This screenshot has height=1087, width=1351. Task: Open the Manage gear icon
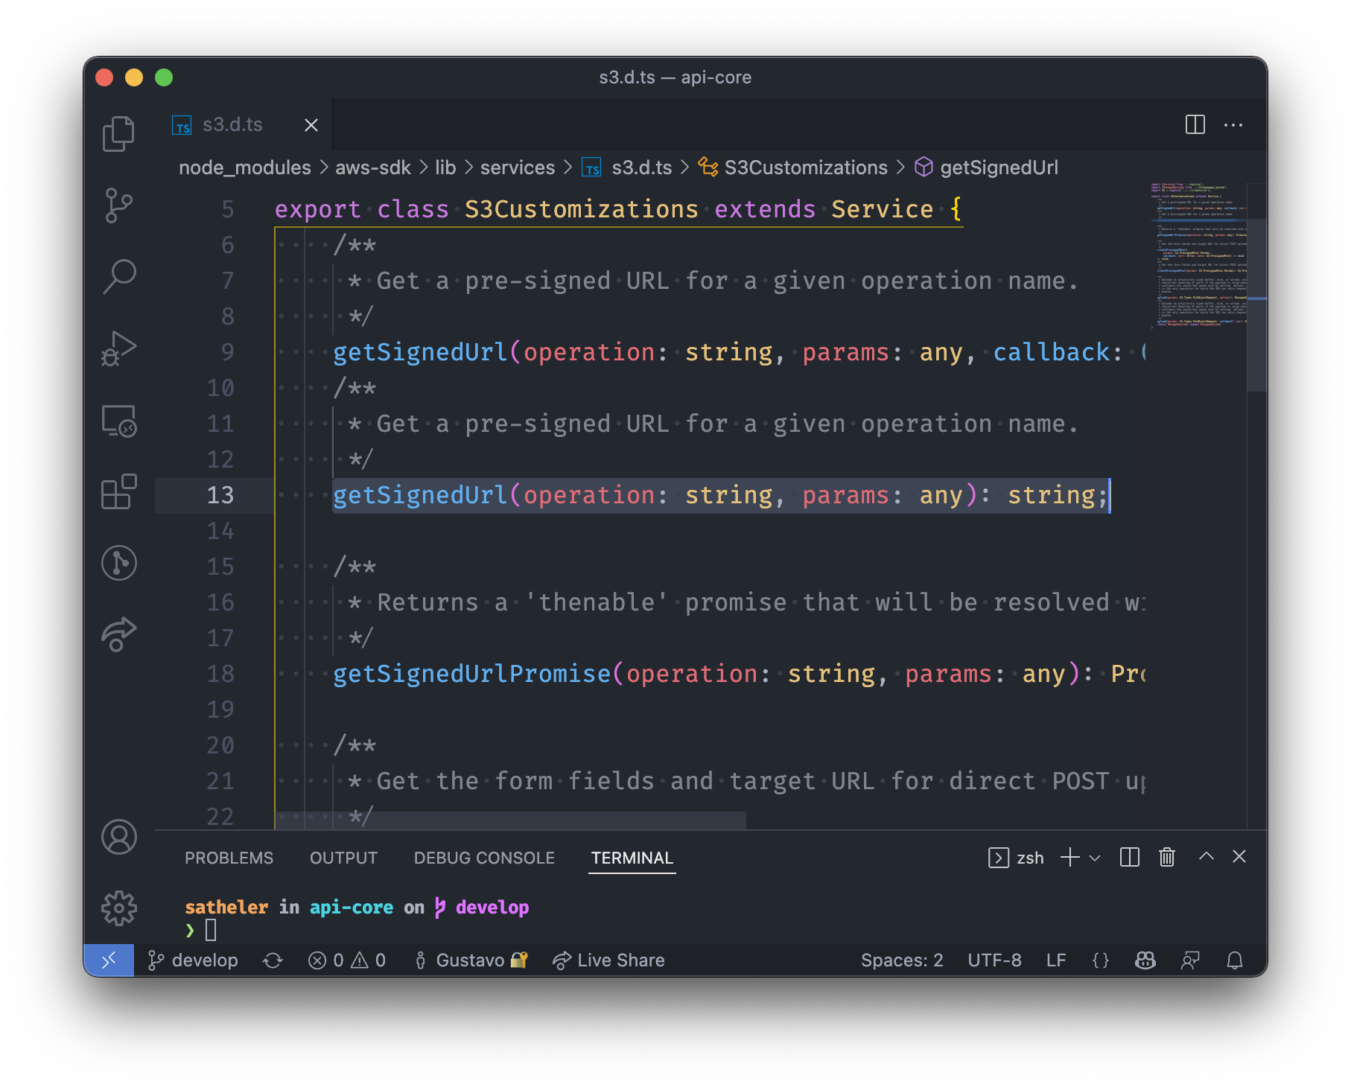tap(118, 908)
